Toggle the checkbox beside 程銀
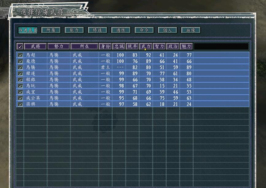The width and height of the screenshot is (266, 188). pos(20,80)
